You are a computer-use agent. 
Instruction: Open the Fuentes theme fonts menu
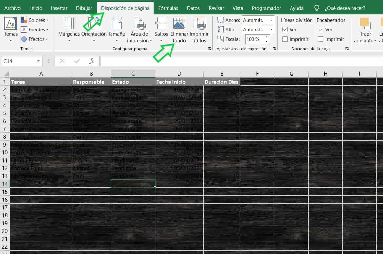[x=34, y=29]
